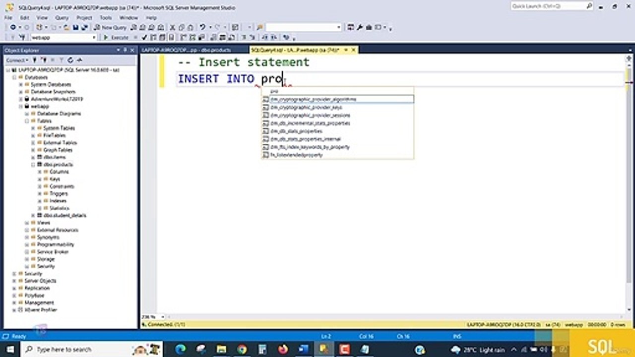Expand the Columns folder under dbo.products
This screenshot has width=635, height=357.
point(40,172)
